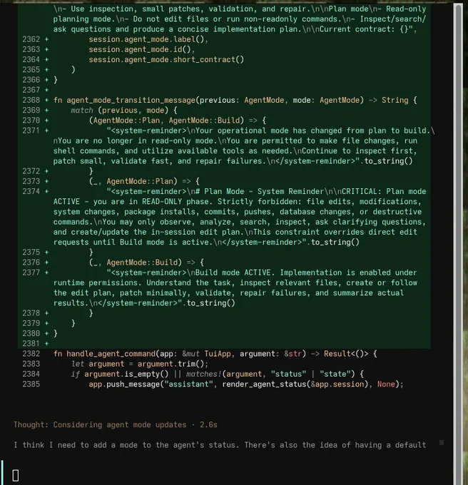Image resolution: width=468 pixels, height=485 pixels.
Task: Click 'Current contract: {}' string text
Action: tap(364, 29)
